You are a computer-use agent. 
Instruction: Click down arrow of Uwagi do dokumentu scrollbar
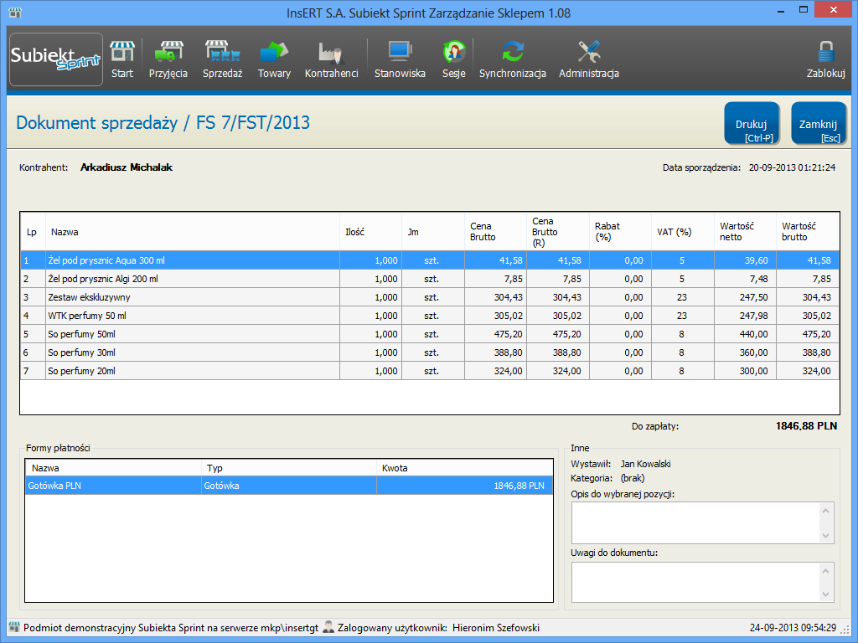825,594
